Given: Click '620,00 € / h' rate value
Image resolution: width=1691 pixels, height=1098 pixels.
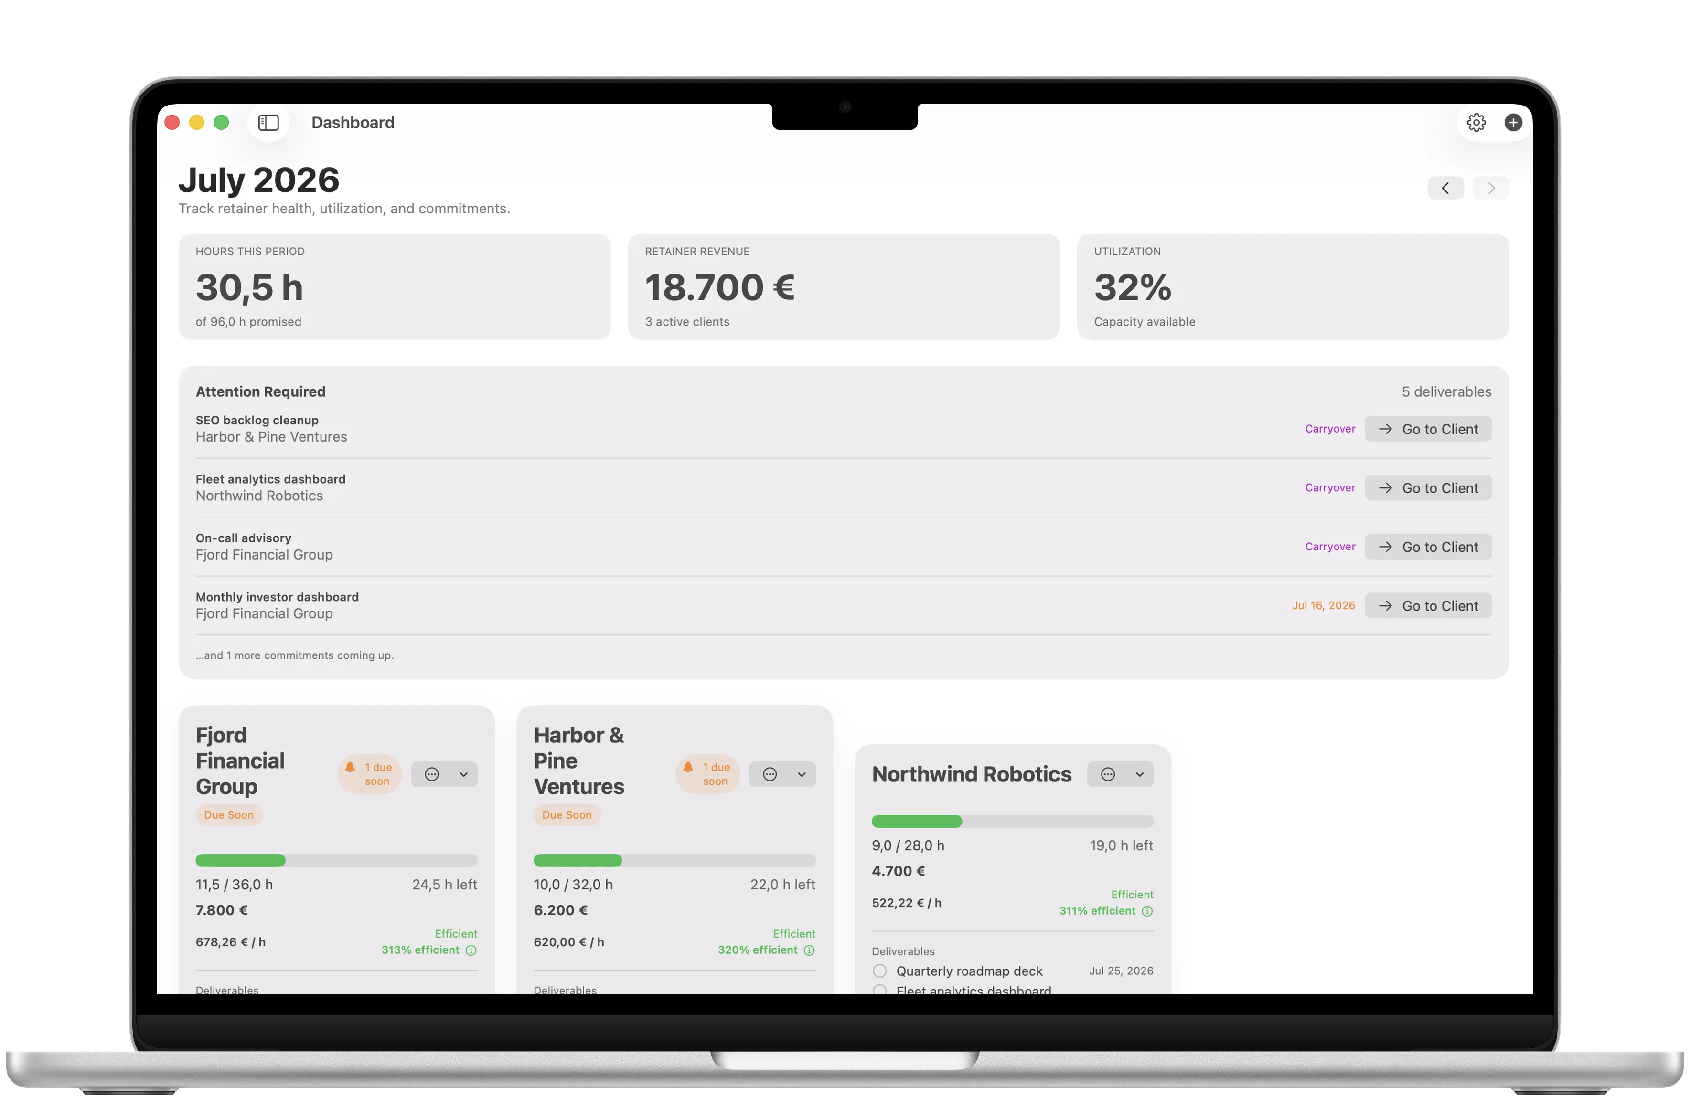Looking at the screenshot, I should pos(569,942).
